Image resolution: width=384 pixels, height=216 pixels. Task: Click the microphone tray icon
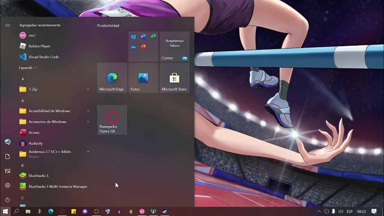coord(333,211)
